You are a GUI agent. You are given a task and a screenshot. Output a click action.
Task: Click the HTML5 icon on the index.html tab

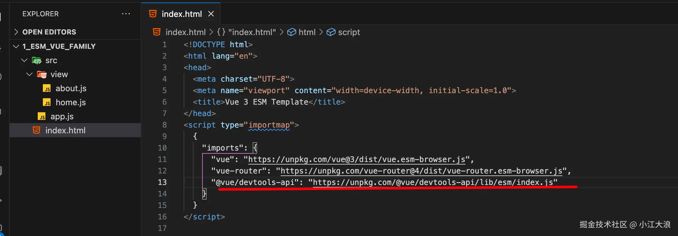pos(153,14)
